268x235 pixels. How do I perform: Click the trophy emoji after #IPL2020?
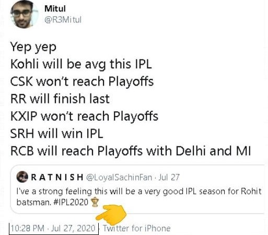[x=95, y=202]
